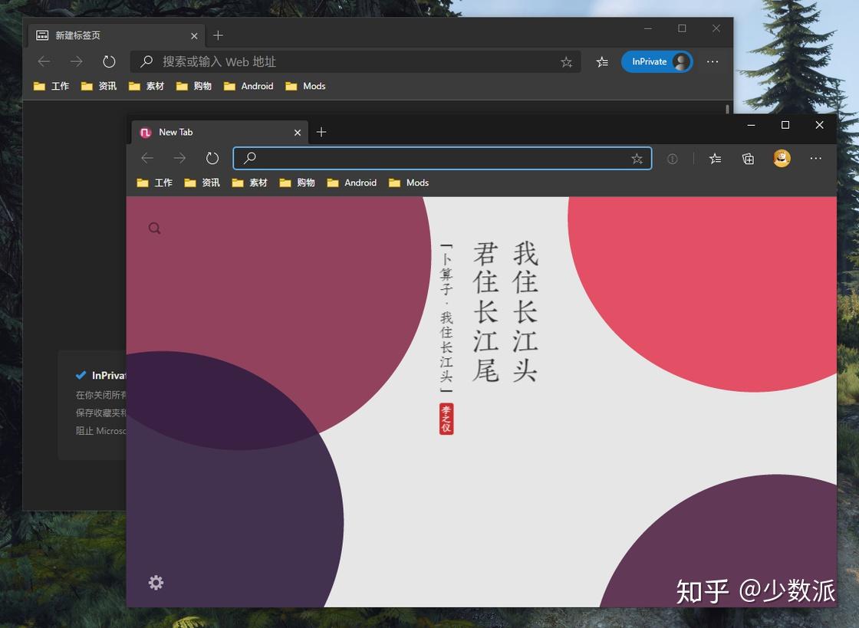The height and width of the screenshot is (628, 859).
Task: Open Favorites list in InPrivate window
Action: click(x=602, y=62)
